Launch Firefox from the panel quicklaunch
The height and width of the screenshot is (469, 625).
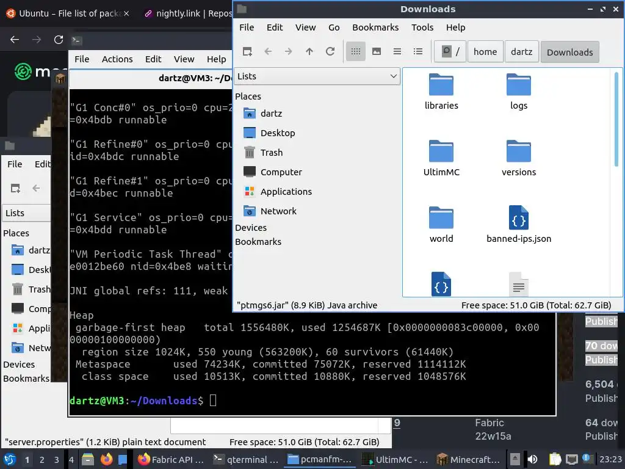point(106,459)
